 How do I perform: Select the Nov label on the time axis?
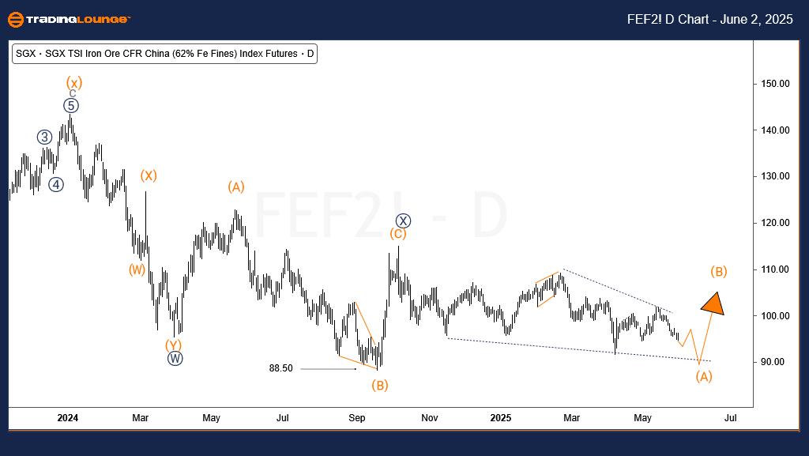(x=430, y=417)
